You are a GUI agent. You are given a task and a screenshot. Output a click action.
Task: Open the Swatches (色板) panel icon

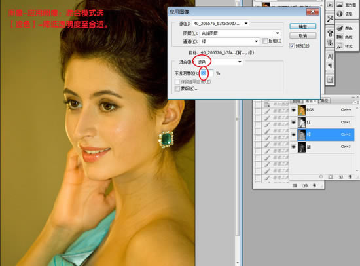click(340, 37)
